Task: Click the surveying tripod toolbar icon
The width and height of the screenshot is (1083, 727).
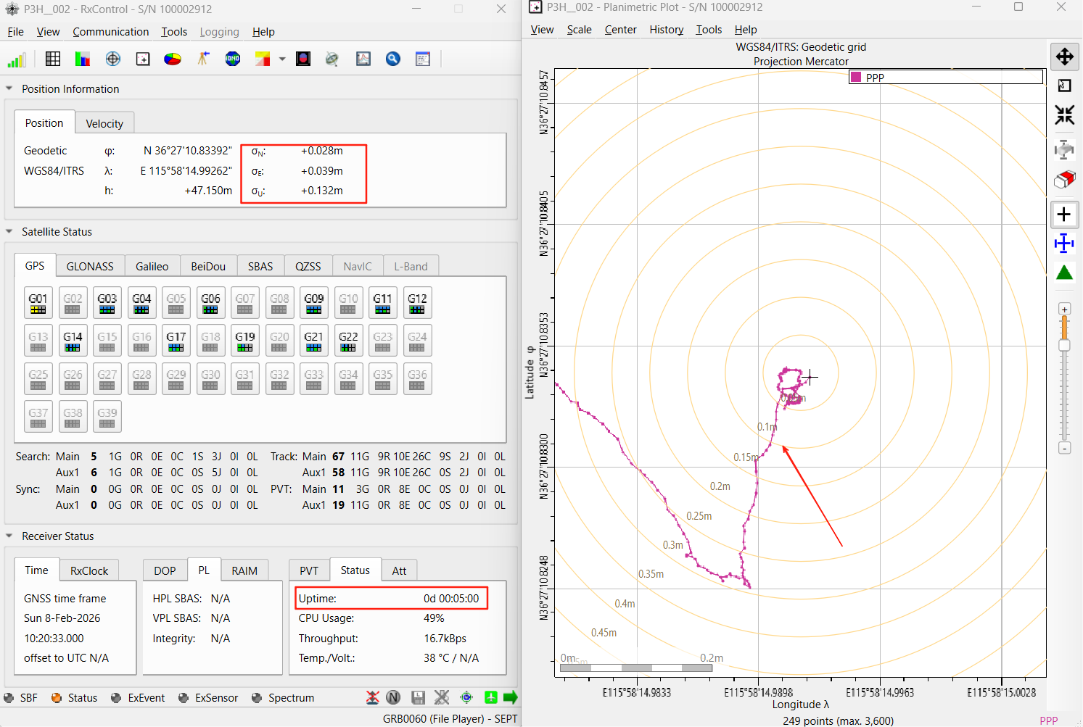Action: [203, 59]
